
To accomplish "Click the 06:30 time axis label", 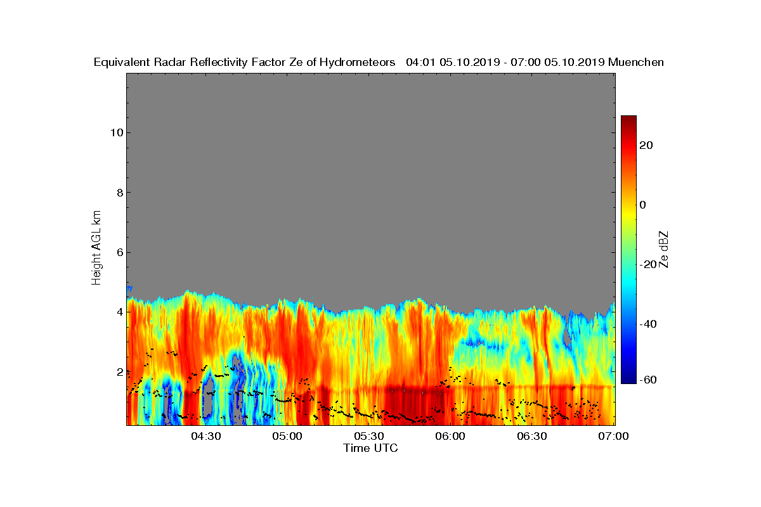I will click(x=532, y=436).
